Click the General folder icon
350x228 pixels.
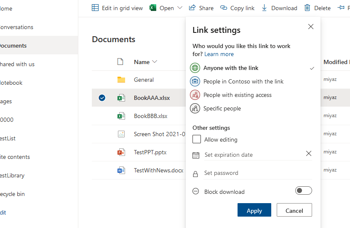click(x=121, y=80)
